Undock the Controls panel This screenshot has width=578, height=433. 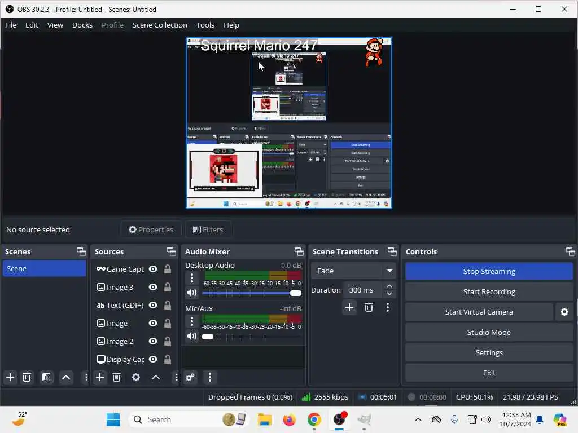coord(570,251)
